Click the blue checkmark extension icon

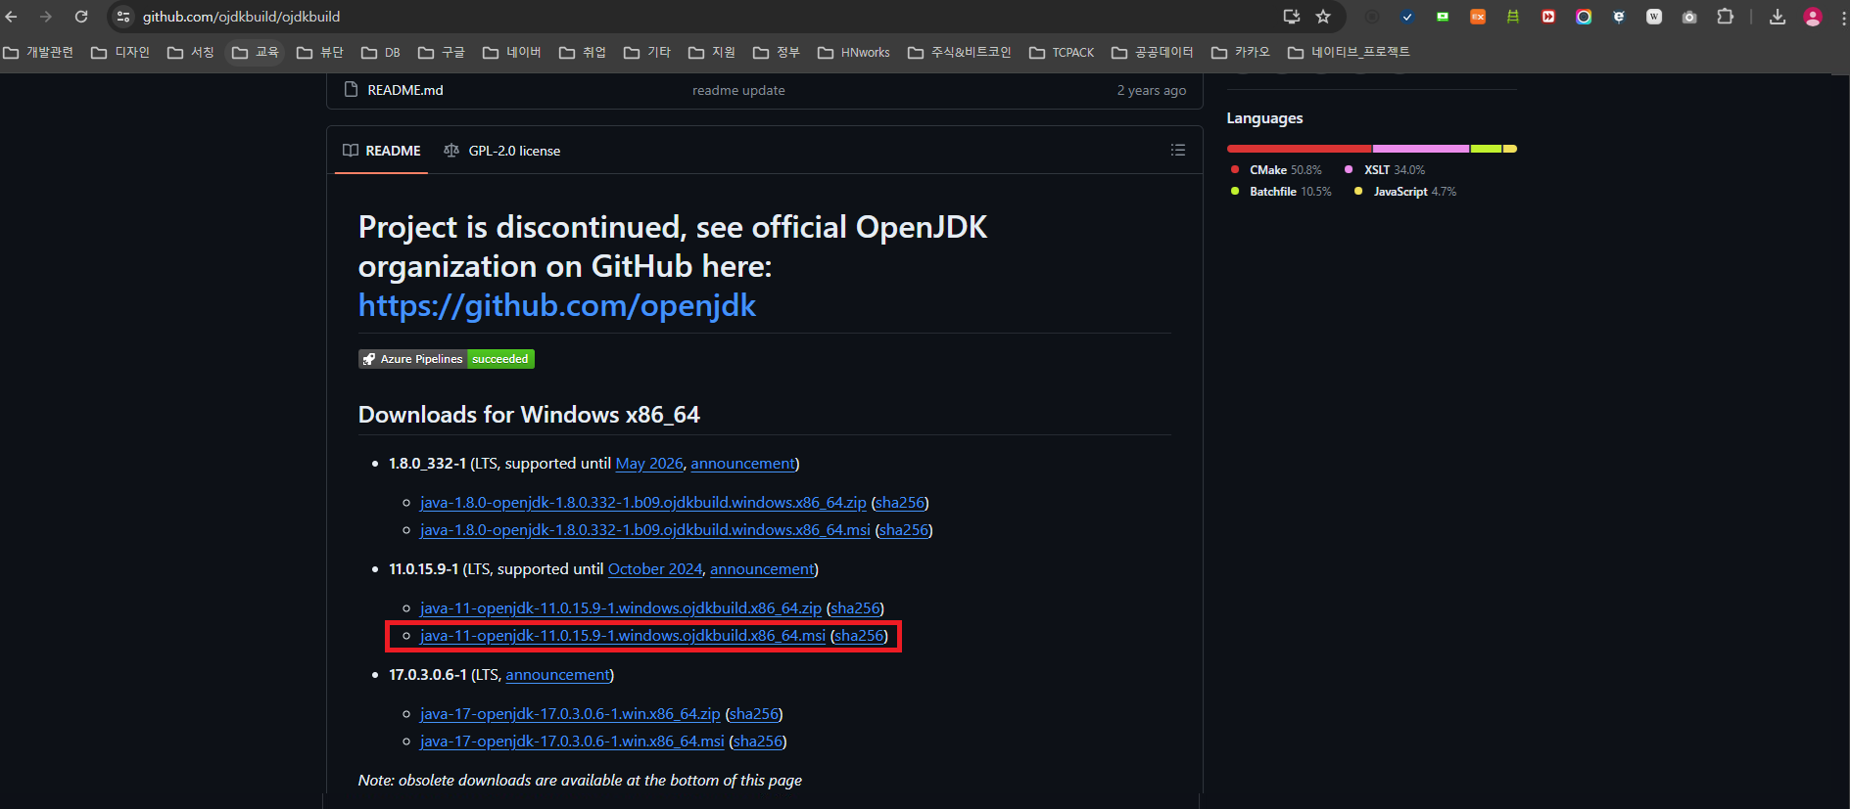coord(1407,17)
